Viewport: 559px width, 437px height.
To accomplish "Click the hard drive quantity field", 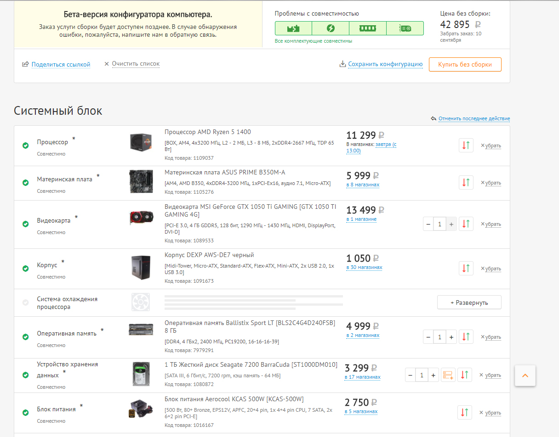I will point(422,375).
